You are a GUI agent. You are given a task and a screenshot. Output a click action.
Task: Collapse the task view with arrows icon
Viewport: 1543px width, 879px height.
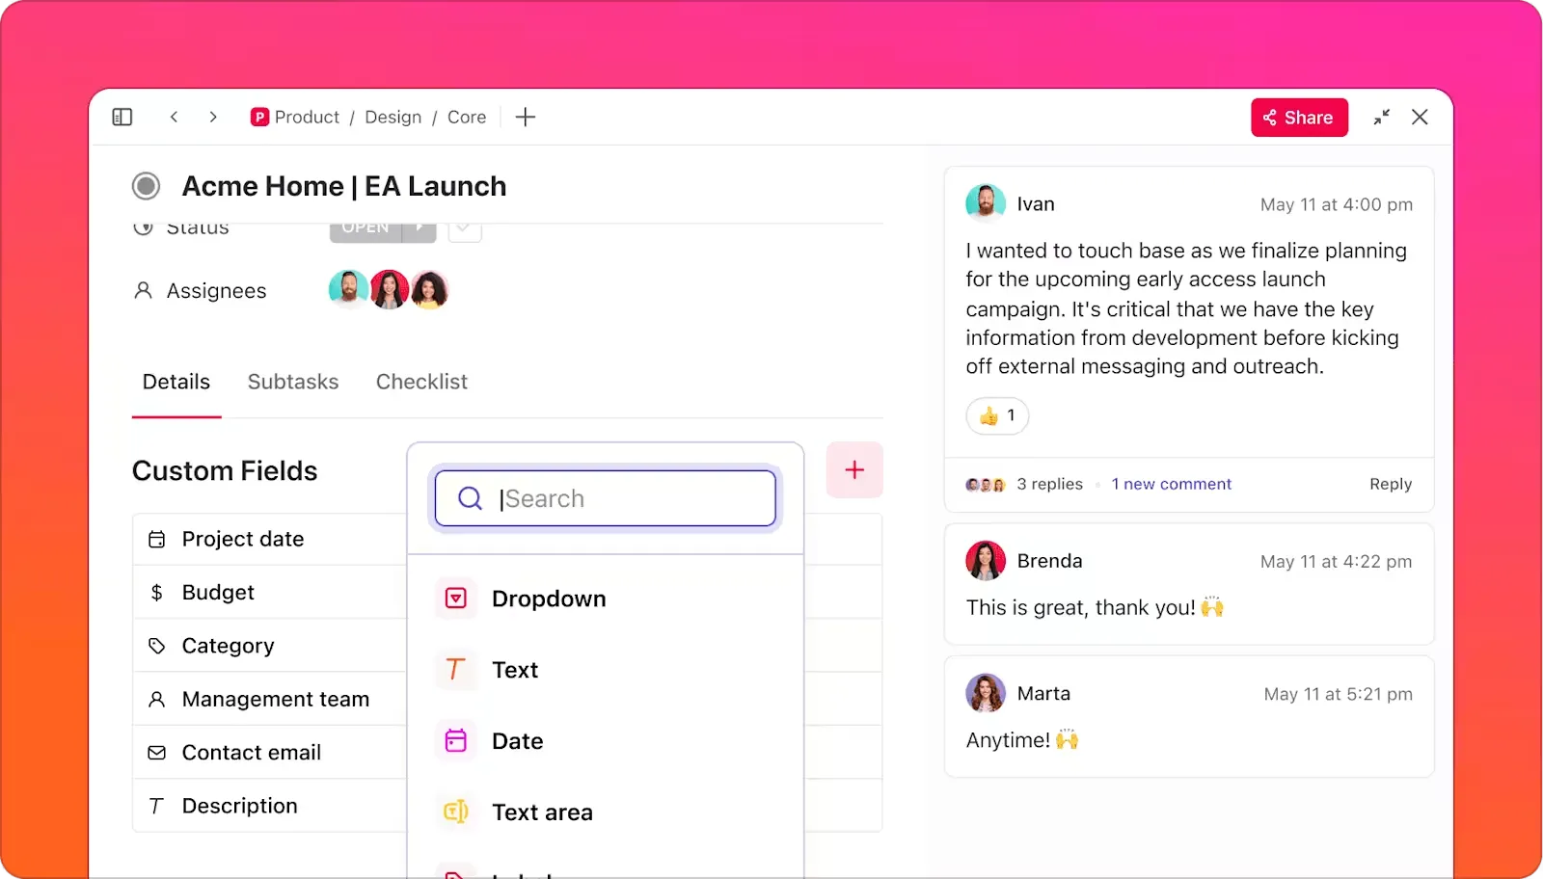click(1382, 117)
